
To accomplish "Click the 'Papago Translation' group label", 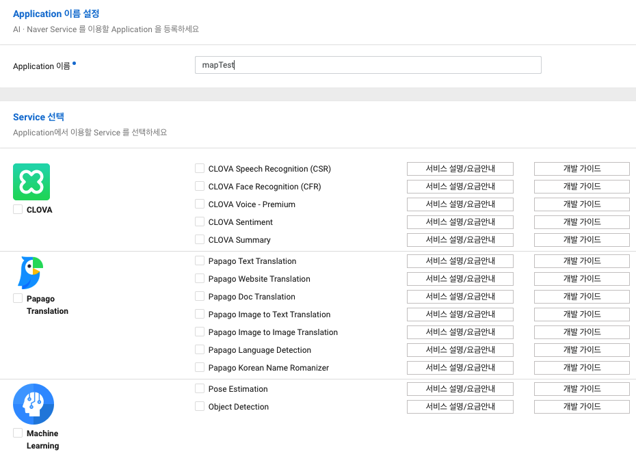I will [47, 305].
